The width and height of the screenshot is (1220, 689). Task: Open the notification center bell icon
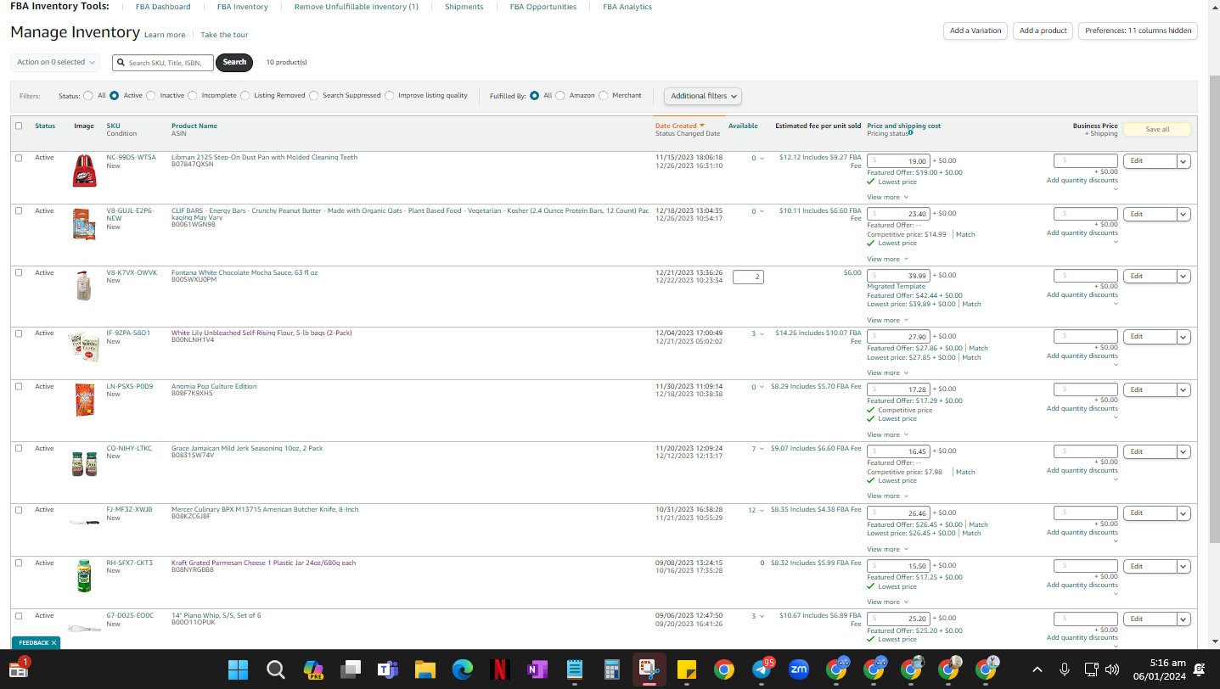(x=1199, y=669)
